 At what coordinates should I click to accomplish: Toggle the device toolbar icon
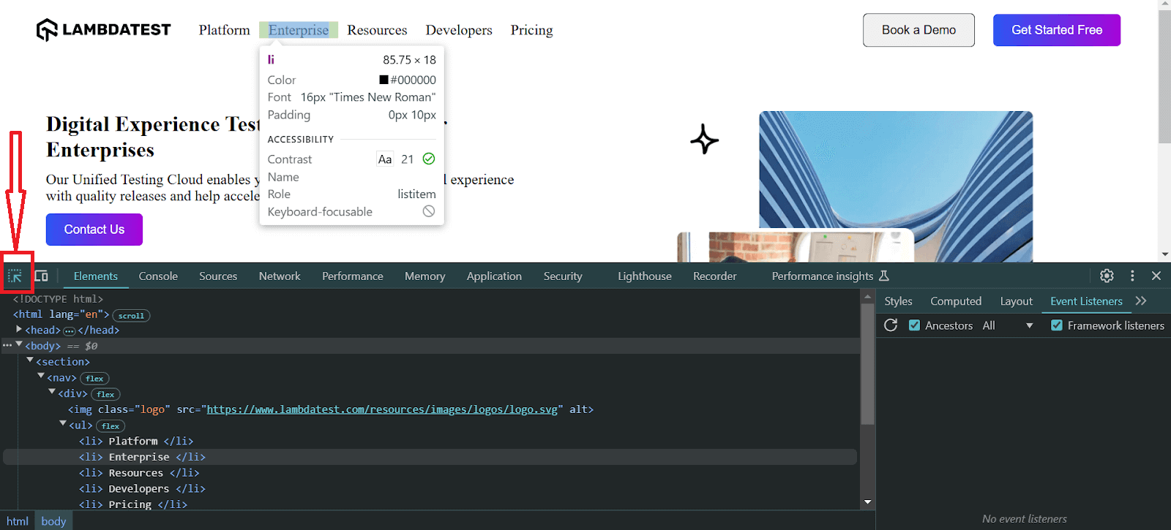pos(42,276)
